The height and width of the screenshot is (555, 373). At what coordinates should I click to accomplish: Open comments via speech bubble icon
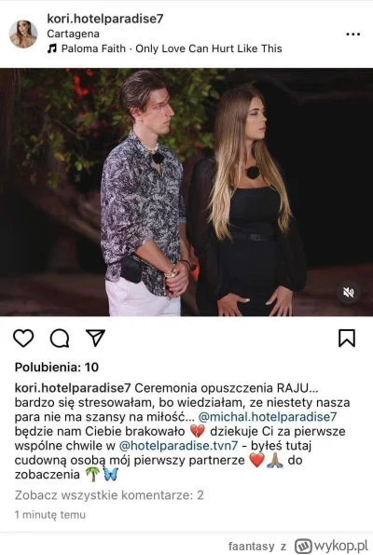click(x=60, y=338)
